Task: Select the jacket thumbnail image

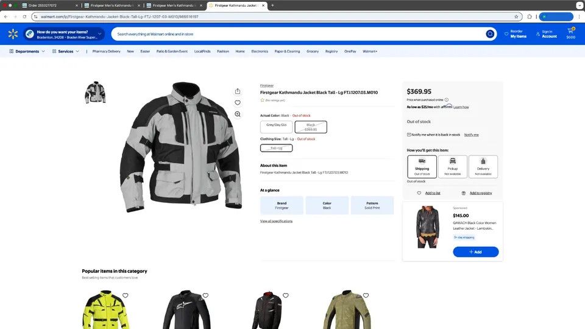Action: coord(95,92)
